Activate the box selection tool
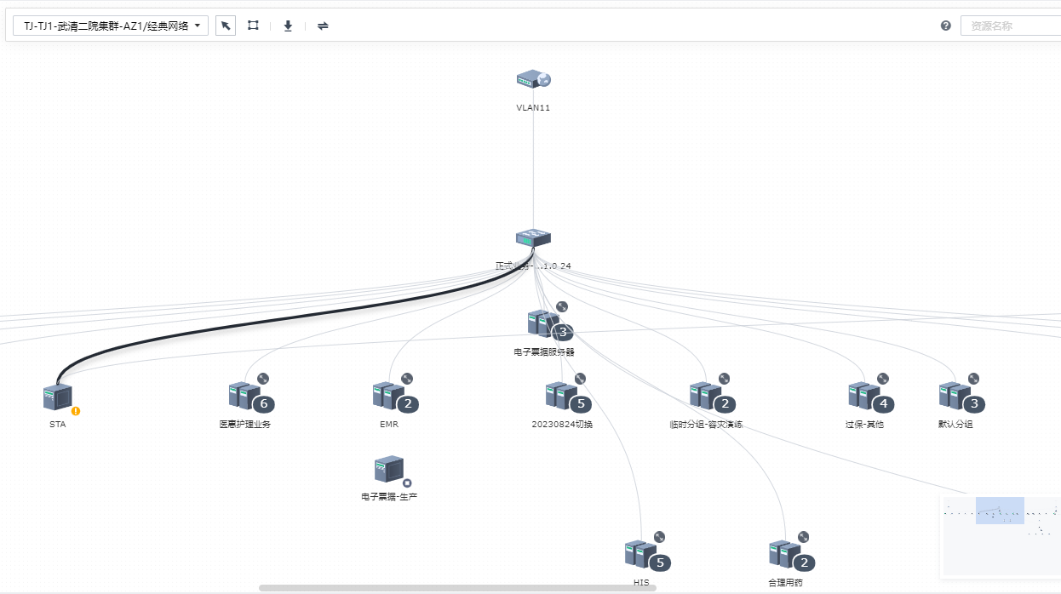Viewport: 1061px width, 594px height. tap(253, 26)
